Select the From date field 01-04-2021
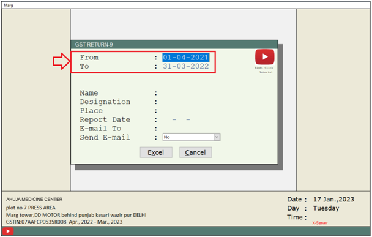 coord(185,57)
